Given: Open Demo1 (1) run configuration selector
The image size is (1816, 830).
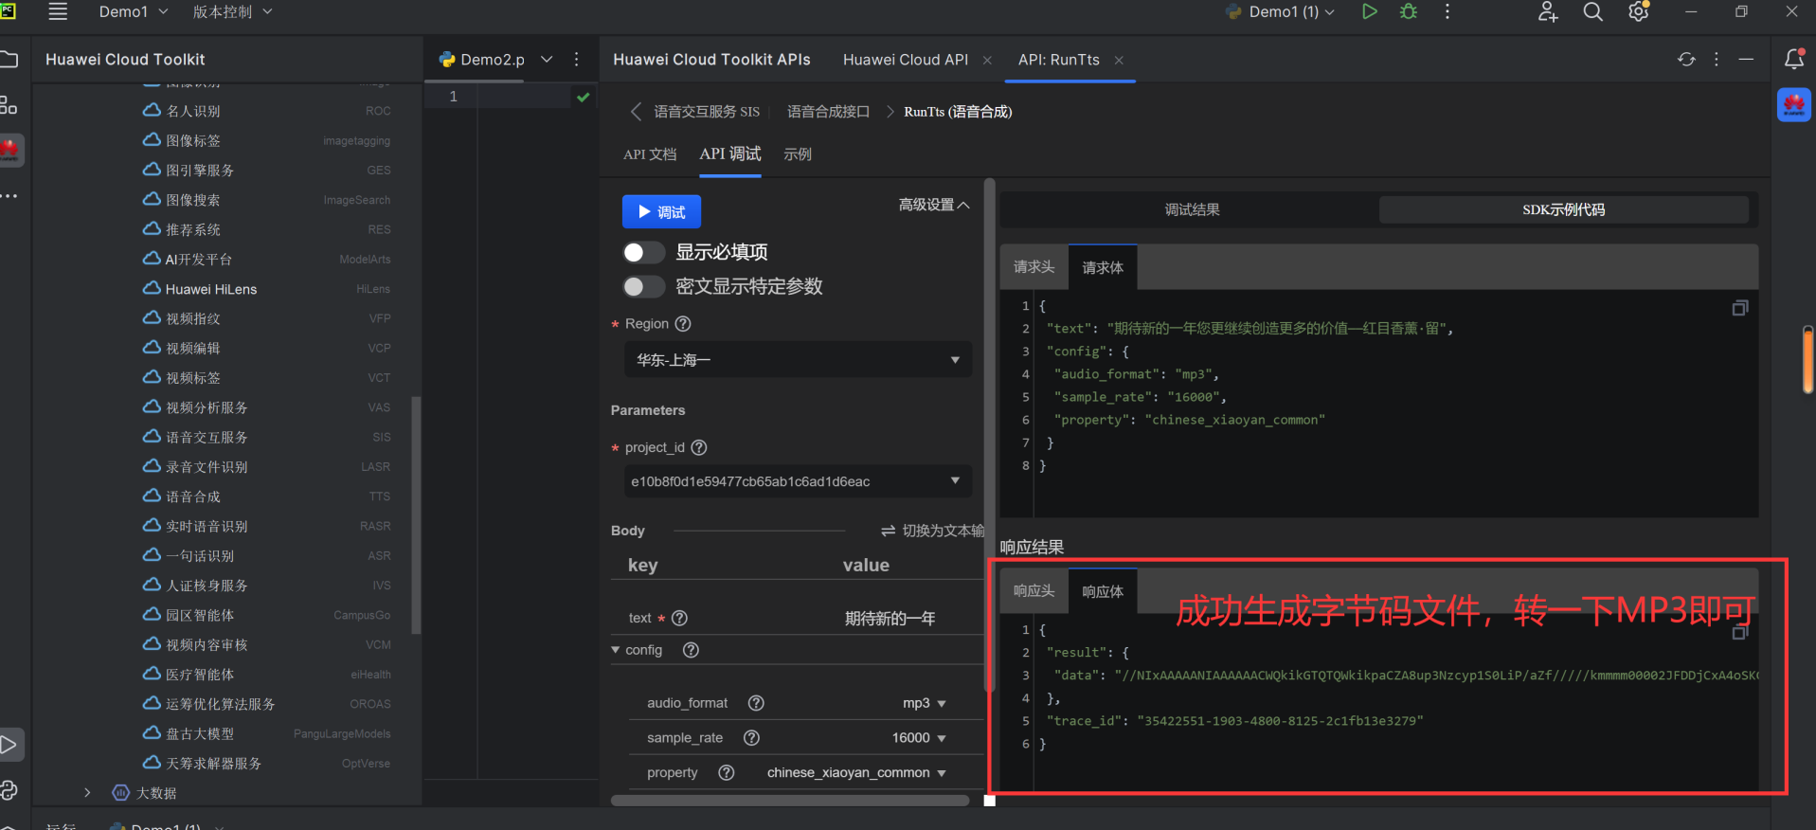Looking at the screenshot, I should click(x=1281, y=11).
